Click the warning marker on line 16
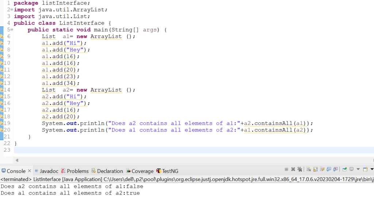Screen dimensions: 374x220 click(x=2, y=103)
